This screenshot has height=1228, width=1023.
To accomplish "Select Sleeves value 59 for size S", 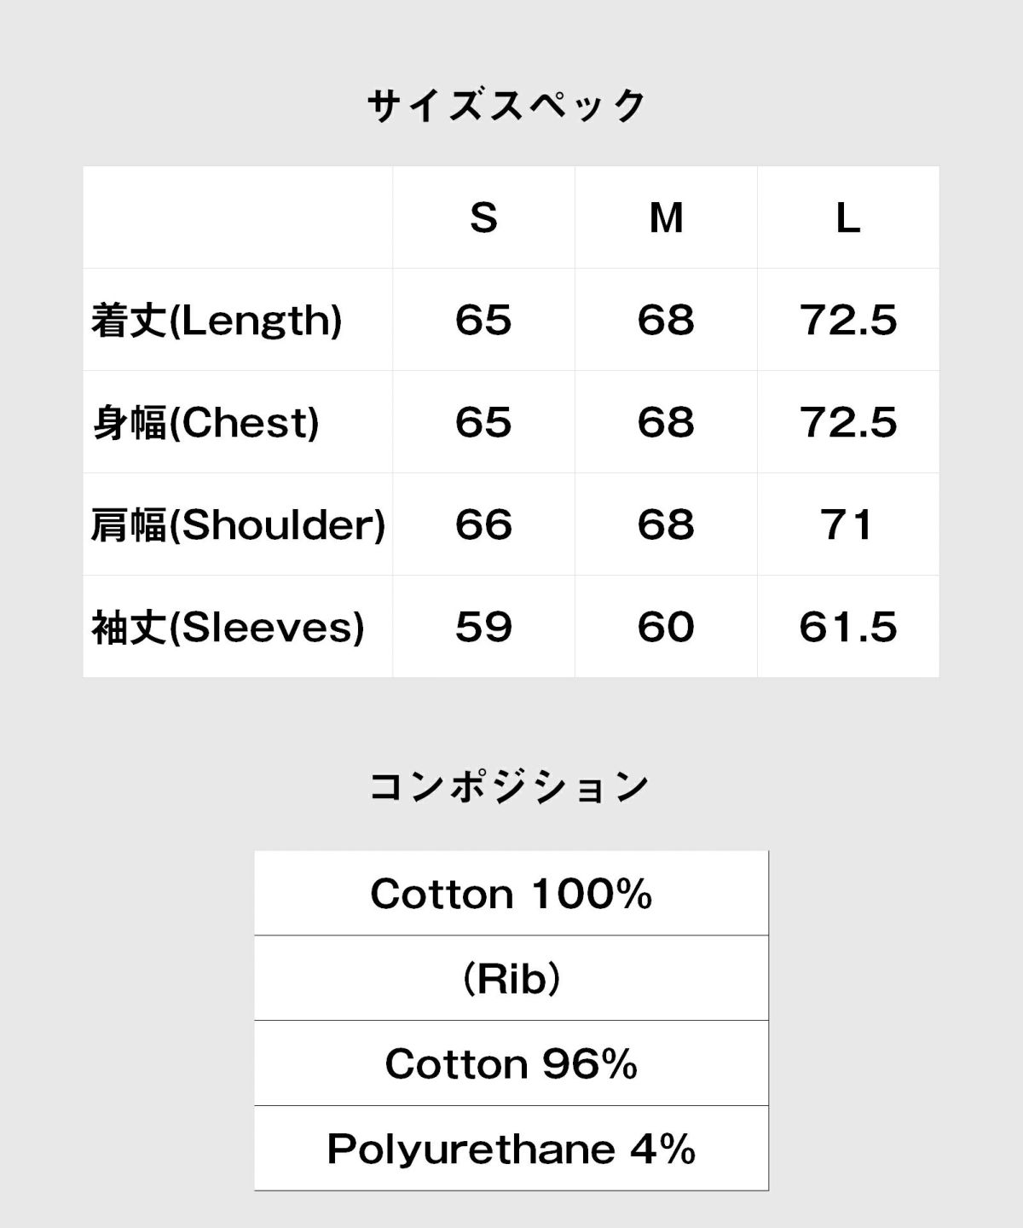I will coord(483,628).
